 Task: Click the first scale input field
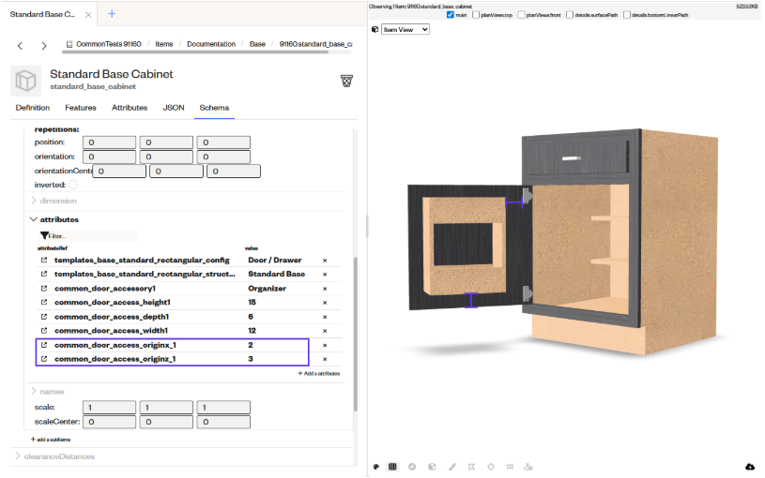[109, 408]
